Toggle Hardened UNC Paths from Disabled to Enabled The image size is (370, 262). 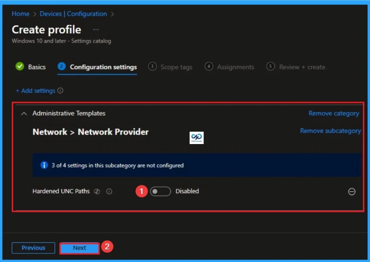(160, 191)
